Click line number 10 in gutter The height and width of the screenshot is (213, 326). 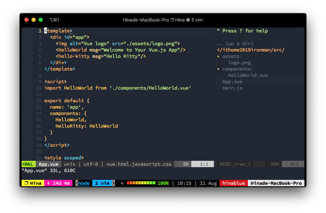[39, 88]
